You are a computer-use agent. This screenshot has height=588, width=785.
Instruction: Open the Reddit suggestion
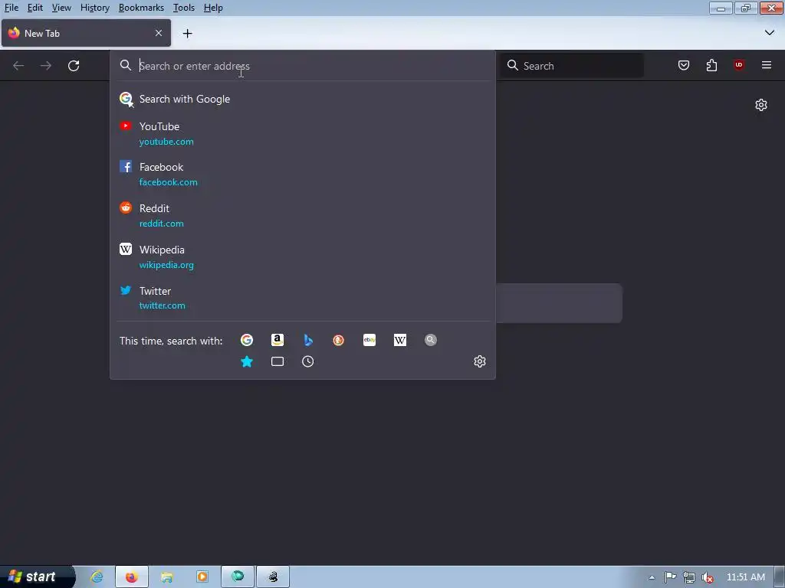point(302,215)
